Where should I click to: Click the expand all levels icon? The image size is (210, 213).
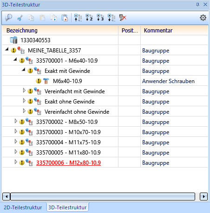112,18
